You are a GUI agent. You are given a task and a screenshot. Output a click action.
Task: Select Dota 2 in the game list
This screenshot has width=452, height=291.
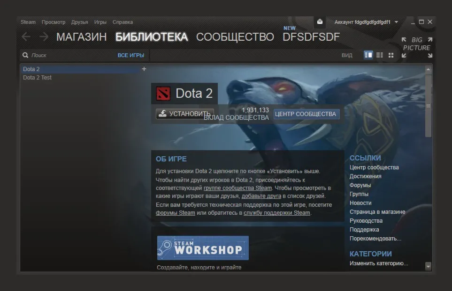pos(81,69)
